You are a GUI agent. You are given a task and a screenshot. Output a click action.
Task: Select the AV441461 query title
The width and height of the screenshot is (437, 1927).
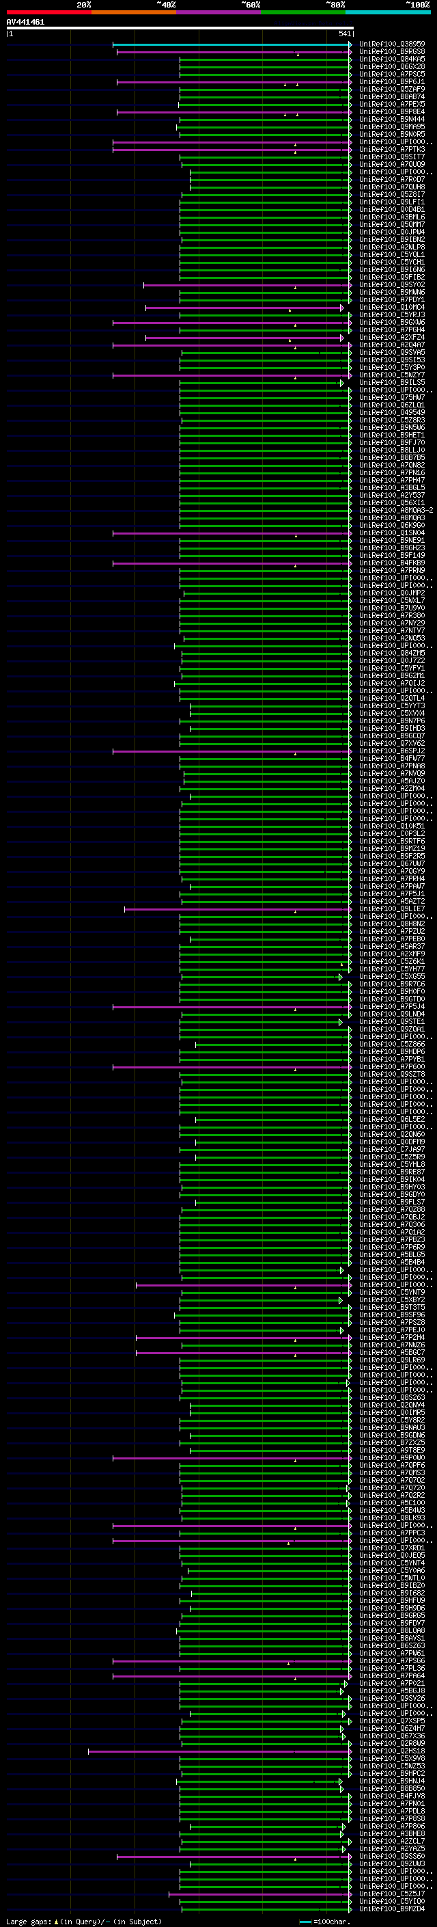pos(25,22)
